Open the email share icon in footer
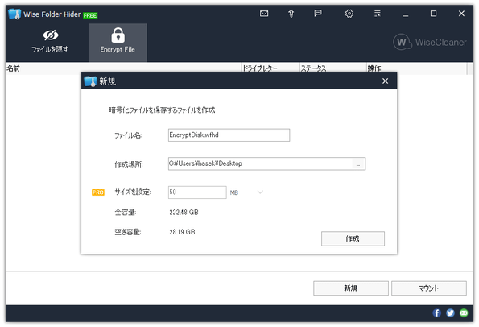The image size is (479, 327). (464, 313)
